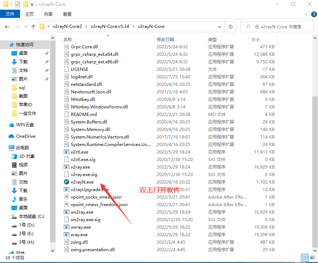Switch to the 查看 ribbon tab
This screenshot has width=318, height=263.
coord(67,14)
